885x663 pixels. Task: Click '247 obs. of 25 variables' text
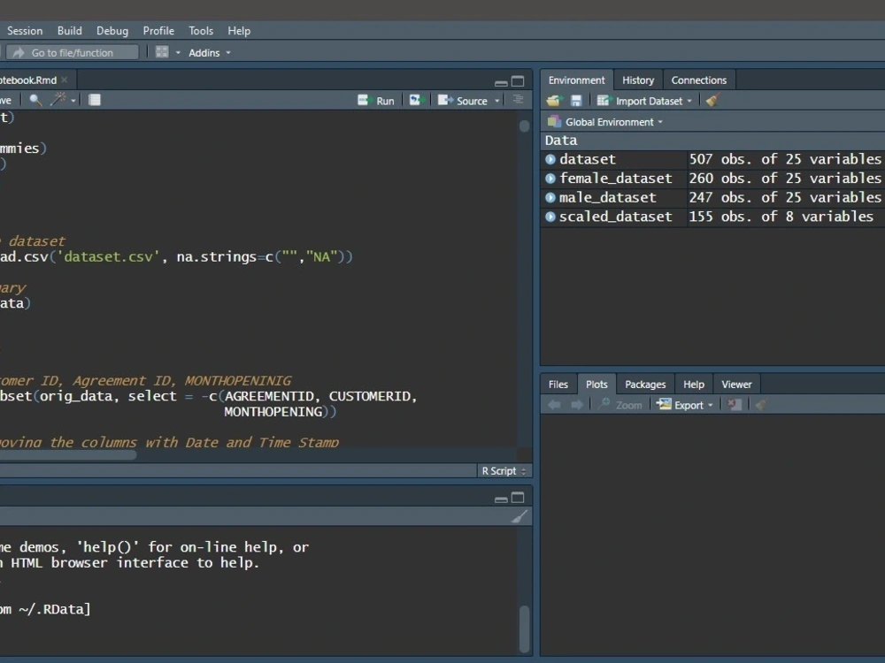click(784, 198)
